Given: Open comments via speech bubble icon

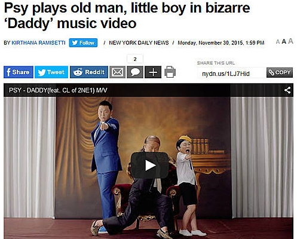Looking at the screenshot, I should coord(135,72).
